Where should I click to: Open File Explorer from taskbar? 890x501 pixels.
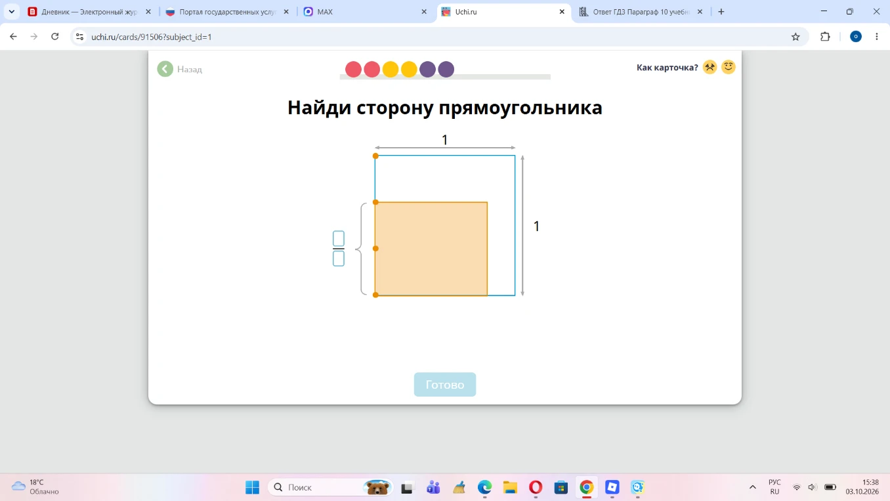[510, 487]
